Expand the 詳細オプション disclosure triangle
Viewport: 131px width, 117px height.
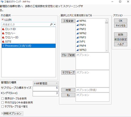[x=2, y=114]
